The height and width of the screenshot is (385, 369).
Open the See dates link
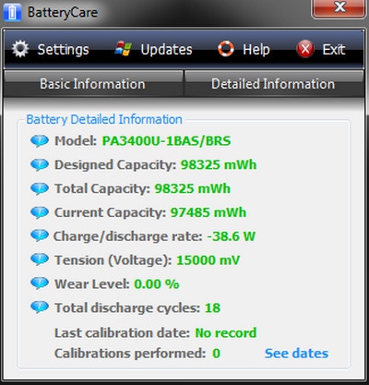click(x=296, y=354)
